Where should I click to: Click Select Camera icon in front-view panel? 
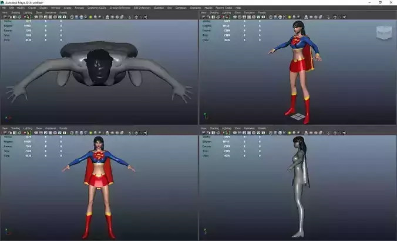click(x=5, y=132)
